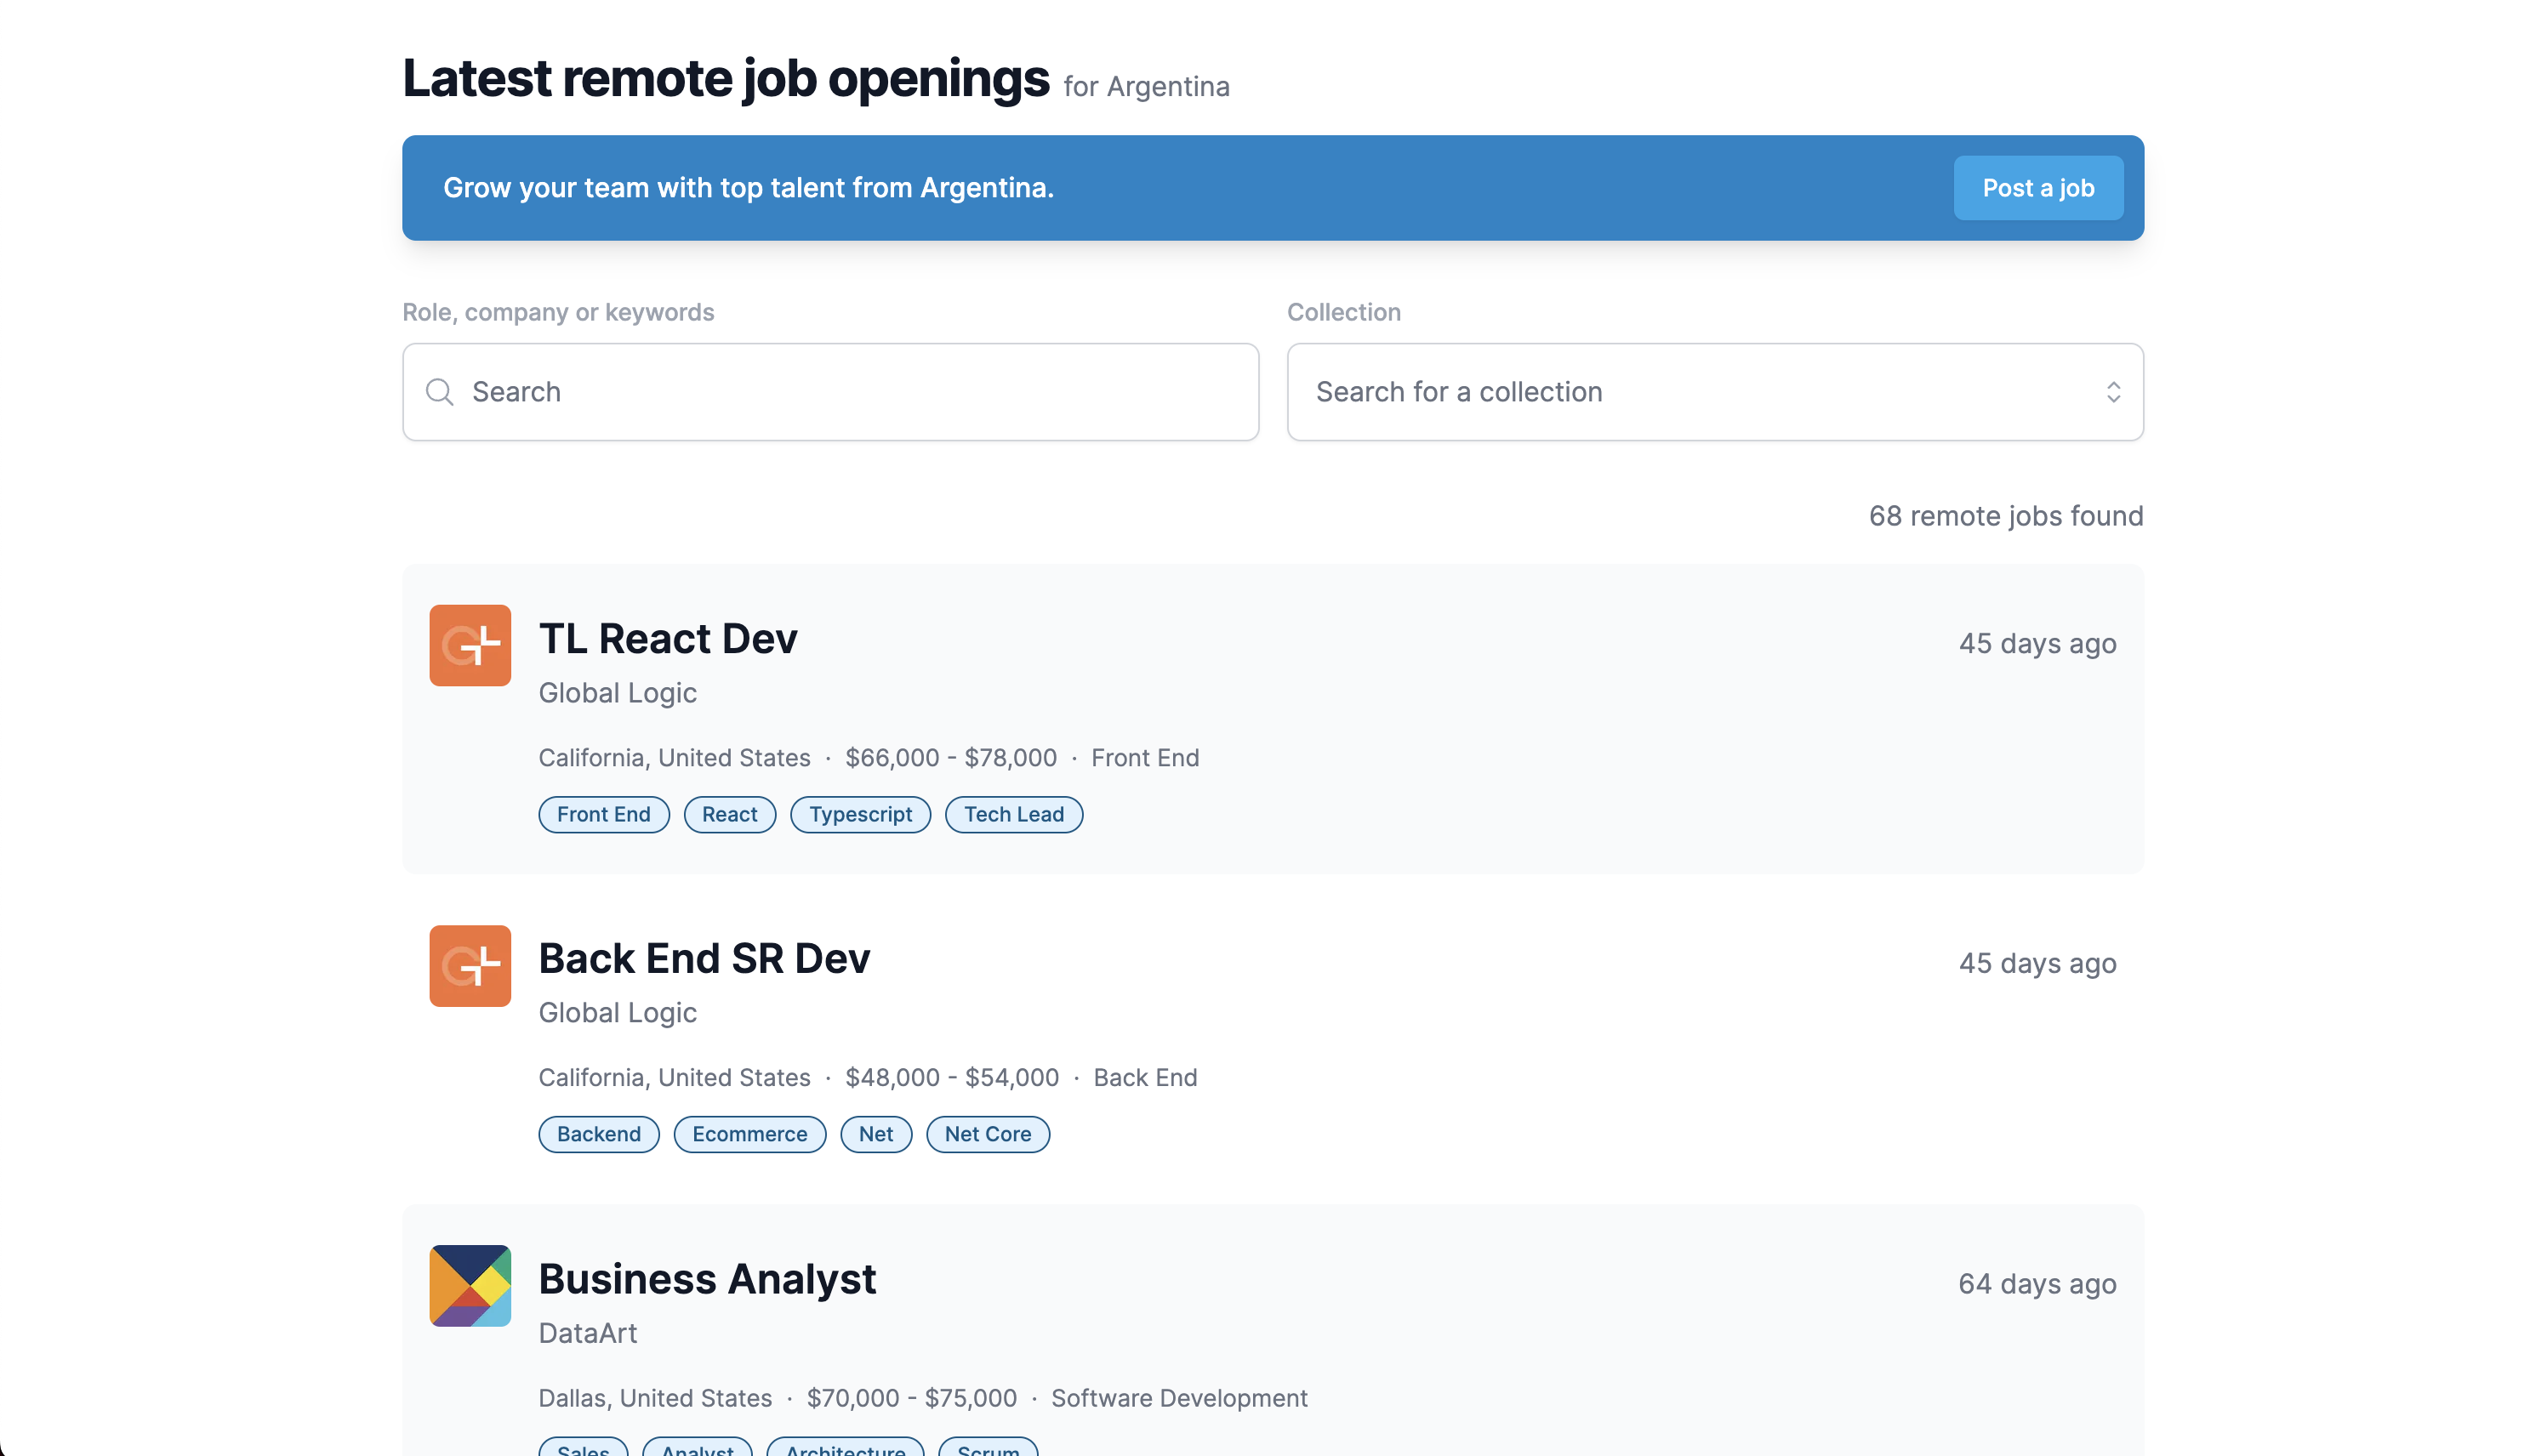The height and width of the screenshot is (1456, 2547).
Task: Open the Business Analyst job title
Action: tap(707, 1278)
